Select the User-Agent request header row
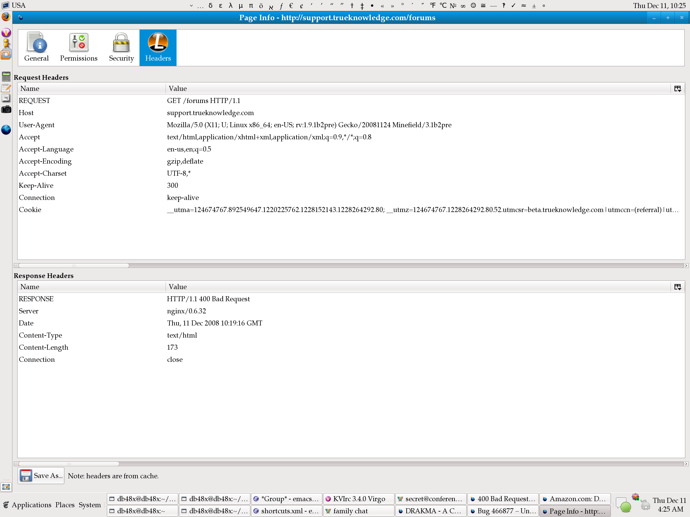Viewport: 690px width, 517px height. click(351, 125)
